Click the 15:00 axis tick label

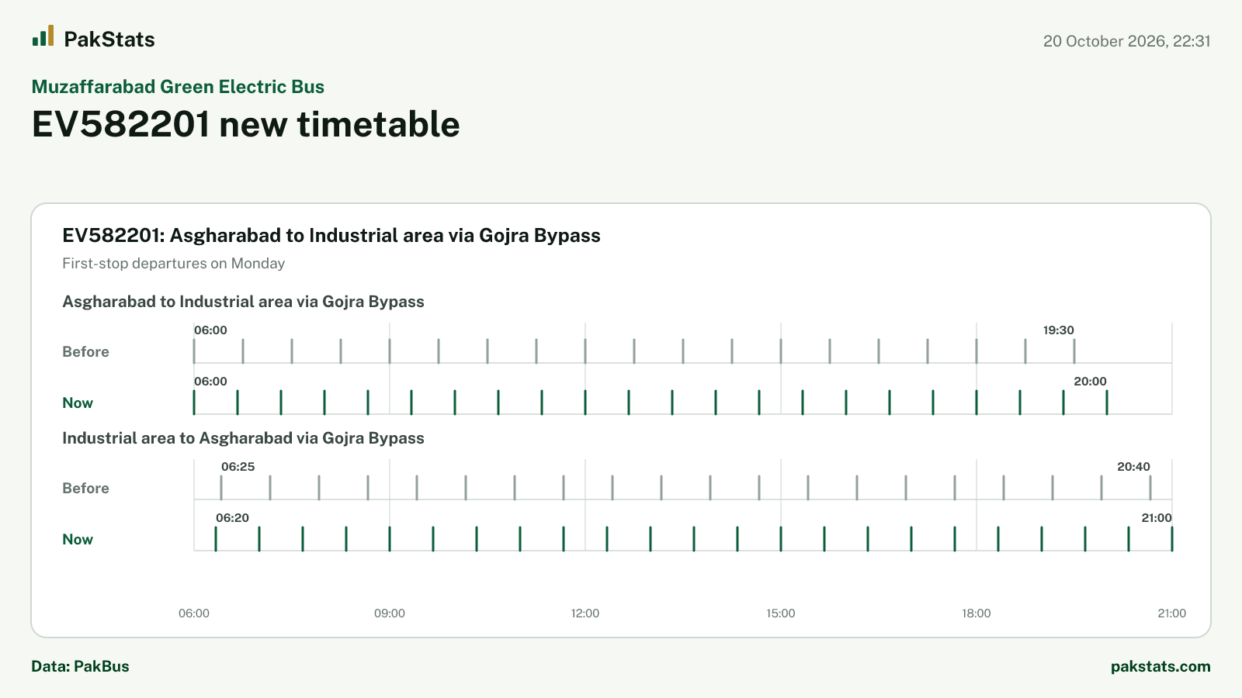pyautogui.click(x=781, y=613)
